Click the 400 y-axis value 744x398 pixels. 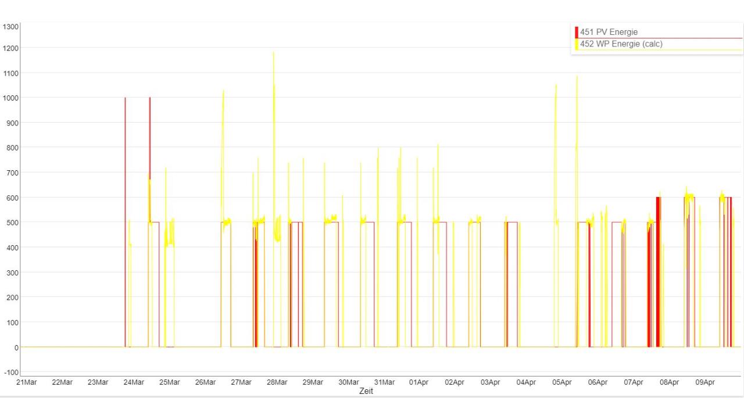click(13, 248)
